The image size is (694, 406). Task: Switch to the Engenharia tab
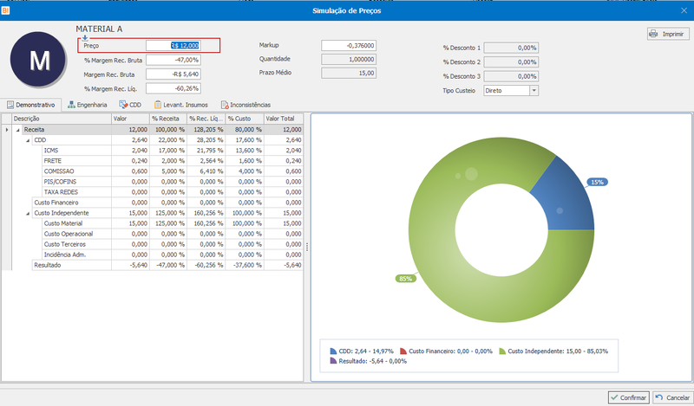pos(88,105)
